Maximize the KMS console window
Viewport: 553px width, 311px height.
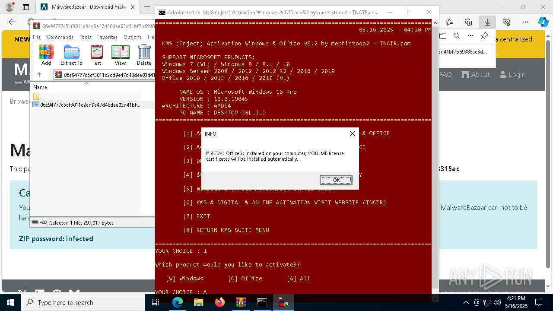tap(409, 13)
